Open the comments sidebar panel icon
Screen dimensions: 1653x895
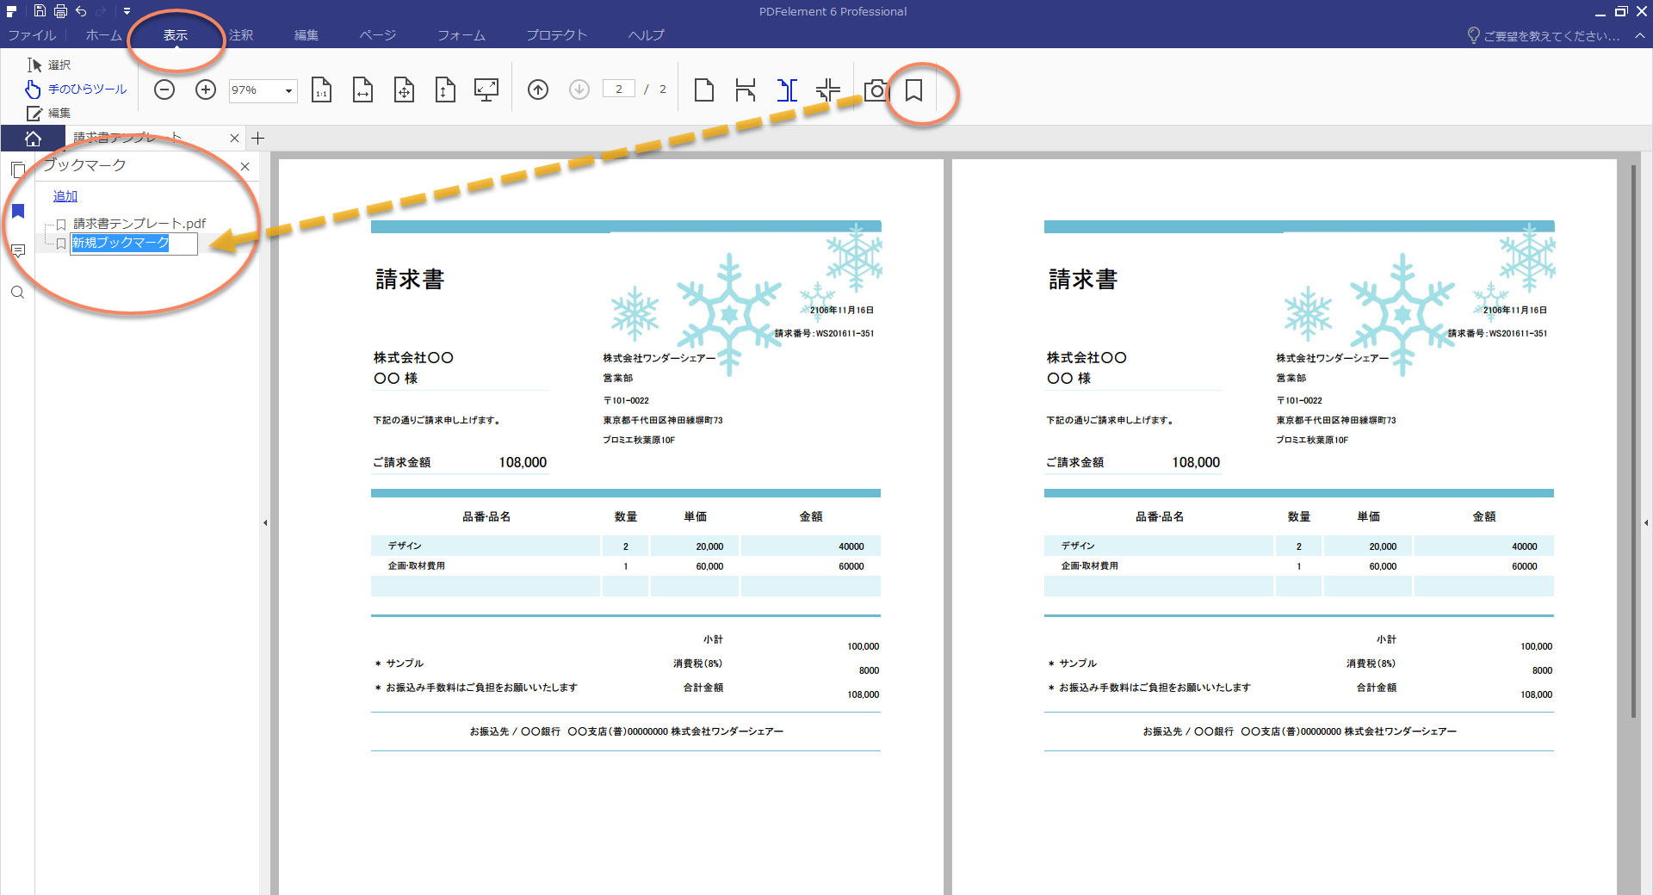(18, 251)
